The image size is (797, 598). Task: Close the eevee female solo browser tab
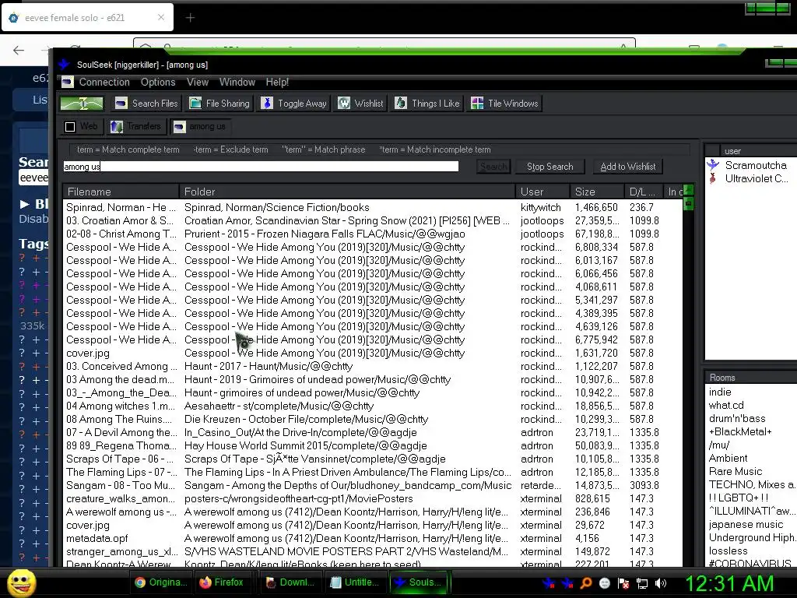161,17
